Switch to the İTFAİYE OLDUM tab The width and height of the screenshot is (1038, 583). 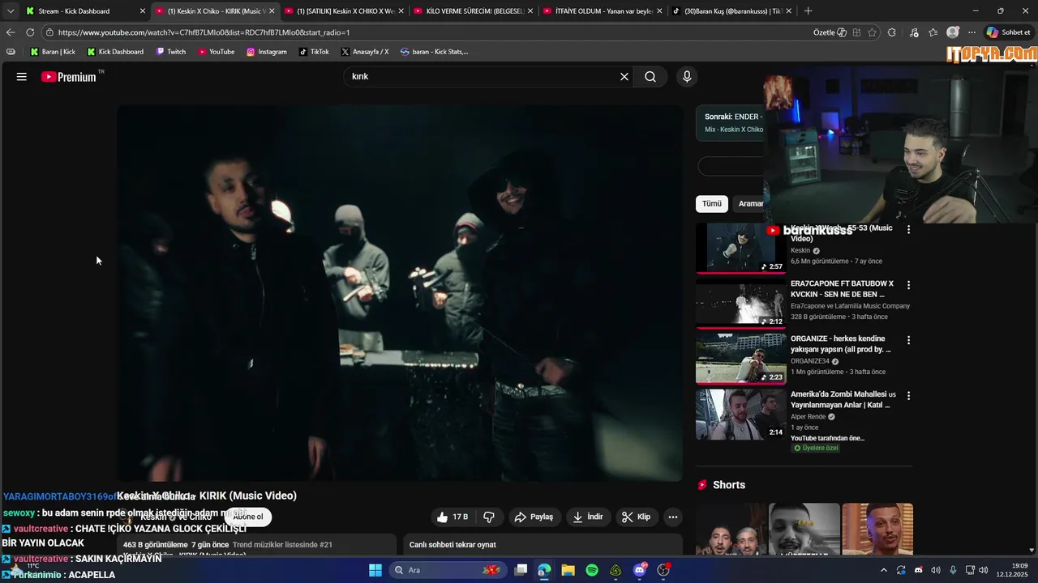click(602, 11)
